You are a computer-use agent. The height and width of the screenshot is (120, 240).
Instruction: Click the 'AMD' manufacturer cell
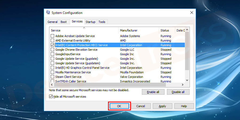click(123, 41)
